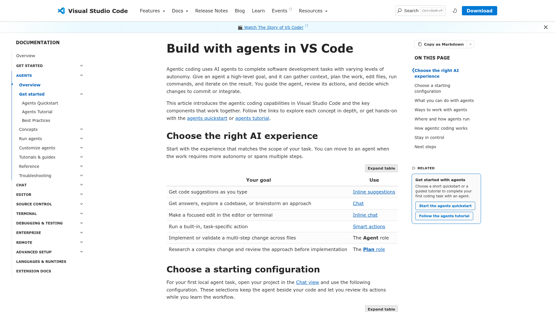This screenshot has height=312, width=555.
Task: Click Start the agents quickstart button
Action: (445, 206)
